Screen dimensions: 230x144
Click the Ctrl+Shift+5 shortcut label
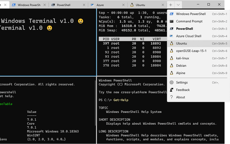(x=220, y=44)
